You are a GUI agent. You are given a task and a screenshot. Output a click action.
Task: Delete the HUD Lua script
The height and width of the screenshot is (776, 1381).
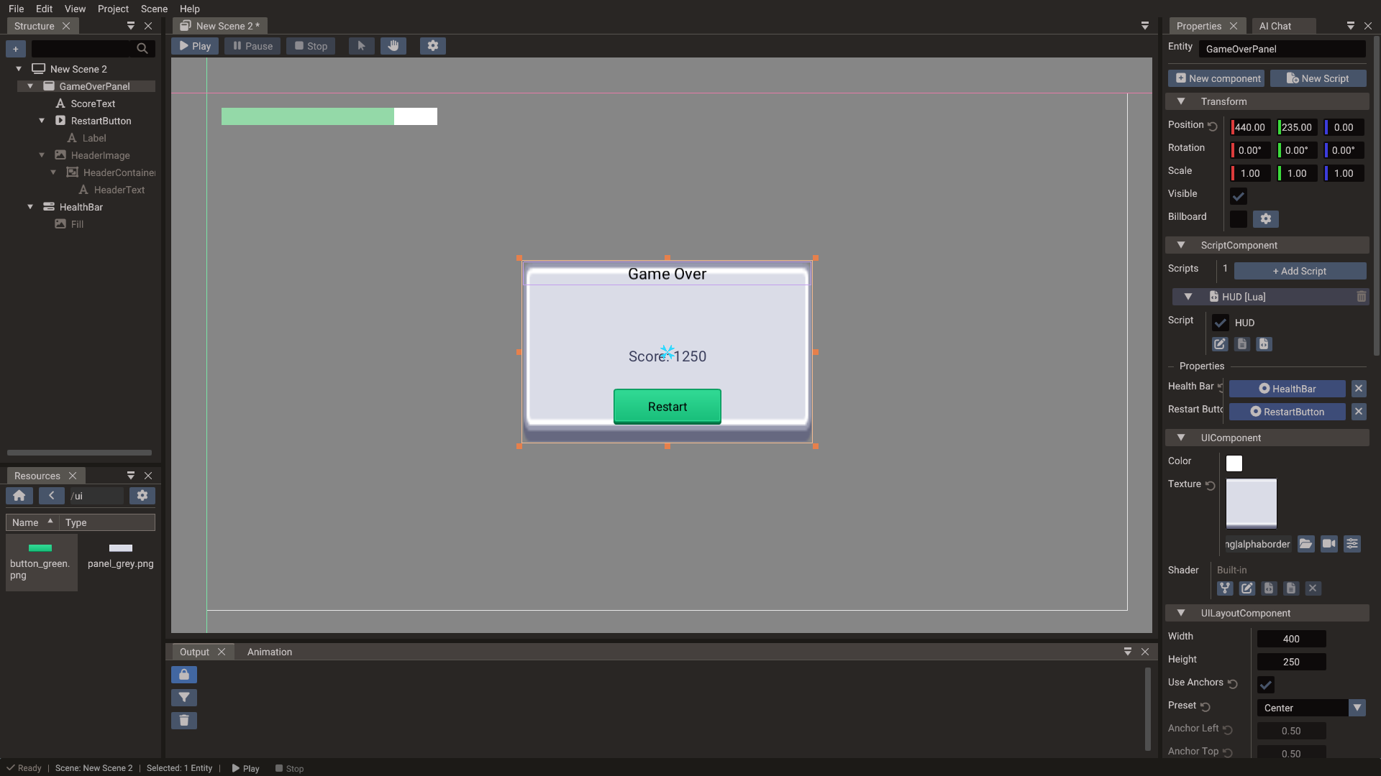[1361, 297]
